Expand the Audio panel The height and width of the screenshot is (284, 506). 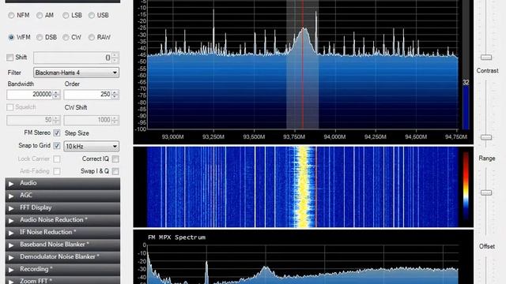(62, 183)
